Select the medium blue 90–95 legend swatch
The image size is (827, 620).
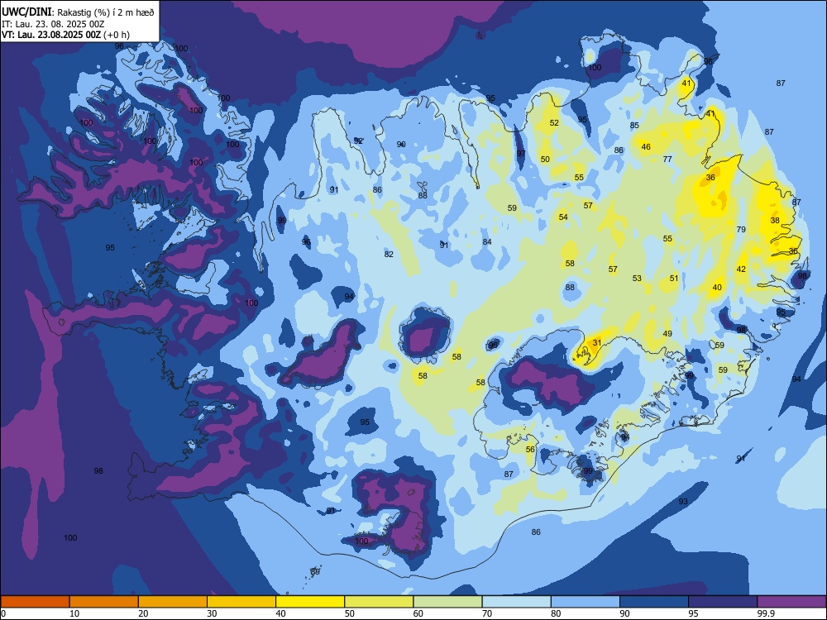tap(654, 602)
